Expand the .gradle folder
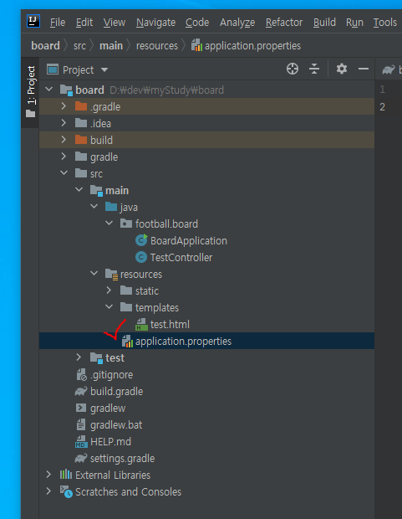This screenshot has height=519, width=402. pos(64,106)
